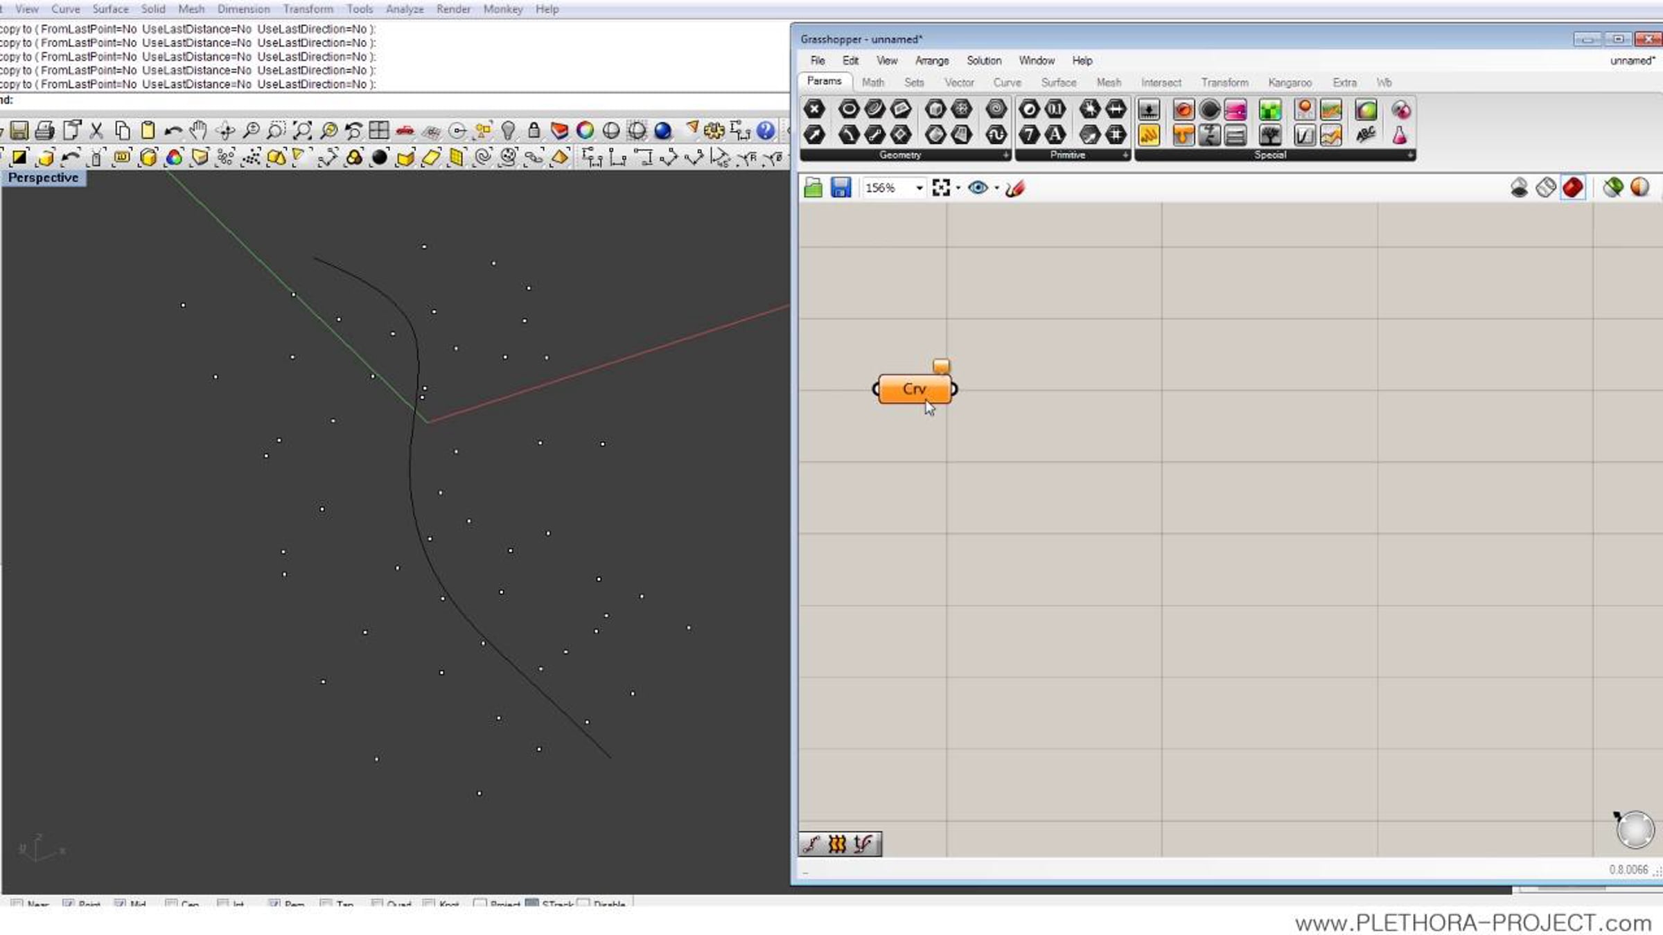
Task: Click the Grasshopper save file icon
Action: click(x=841, y=188)
